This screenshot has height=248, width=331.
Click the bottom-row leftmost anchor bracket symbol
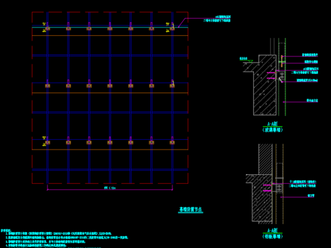click(x=48, y=143)
